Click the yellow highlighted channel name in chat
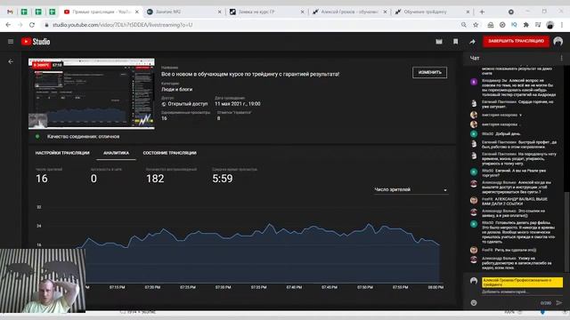The width and height of the screenshot is (570, 320). point(522,283)
